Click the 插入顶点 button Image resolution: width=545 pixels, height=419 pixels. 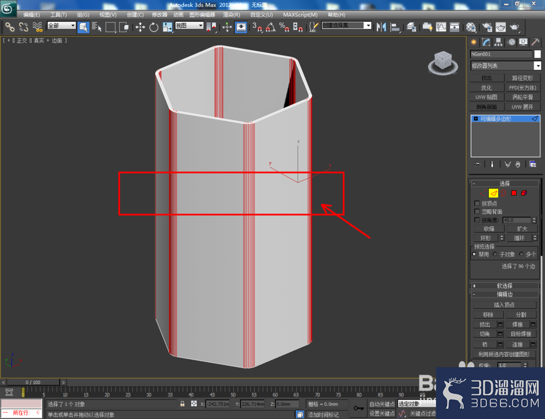pyautogui.click(x=504, y=305)
